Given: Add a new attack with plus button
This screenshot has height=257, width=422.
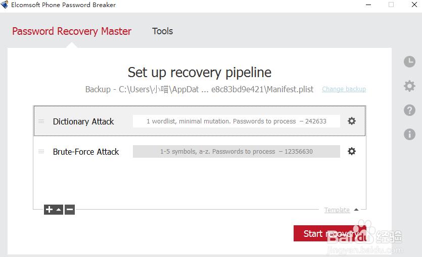Looking at the screenshot, I should pos(49,210).
